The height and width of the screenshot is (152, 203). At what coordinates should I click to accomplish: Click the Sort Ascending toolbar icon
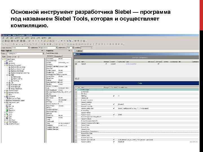[50, 41]
